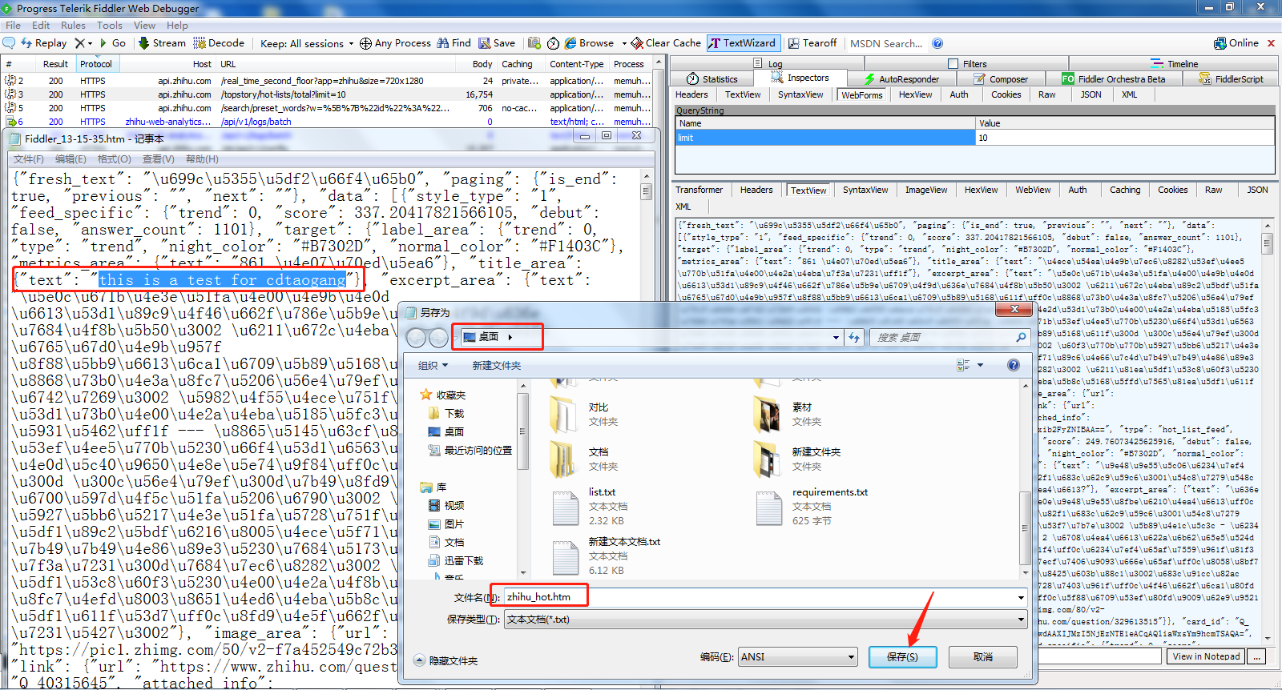Open the filename history dropdown arrow

[x=1021, y=597]
